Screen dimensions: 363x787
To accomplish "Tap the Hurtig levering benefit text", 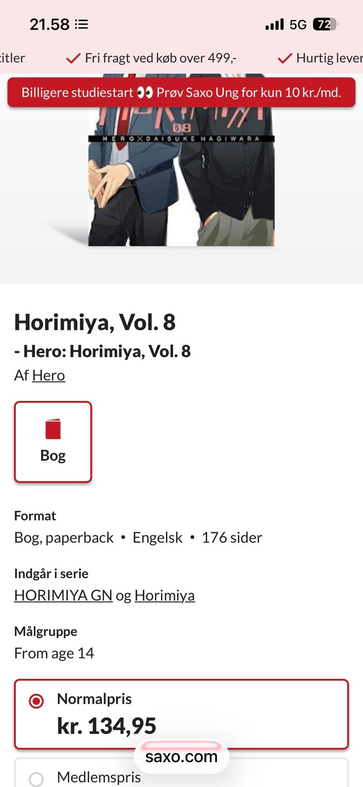I will coord(330,58).
